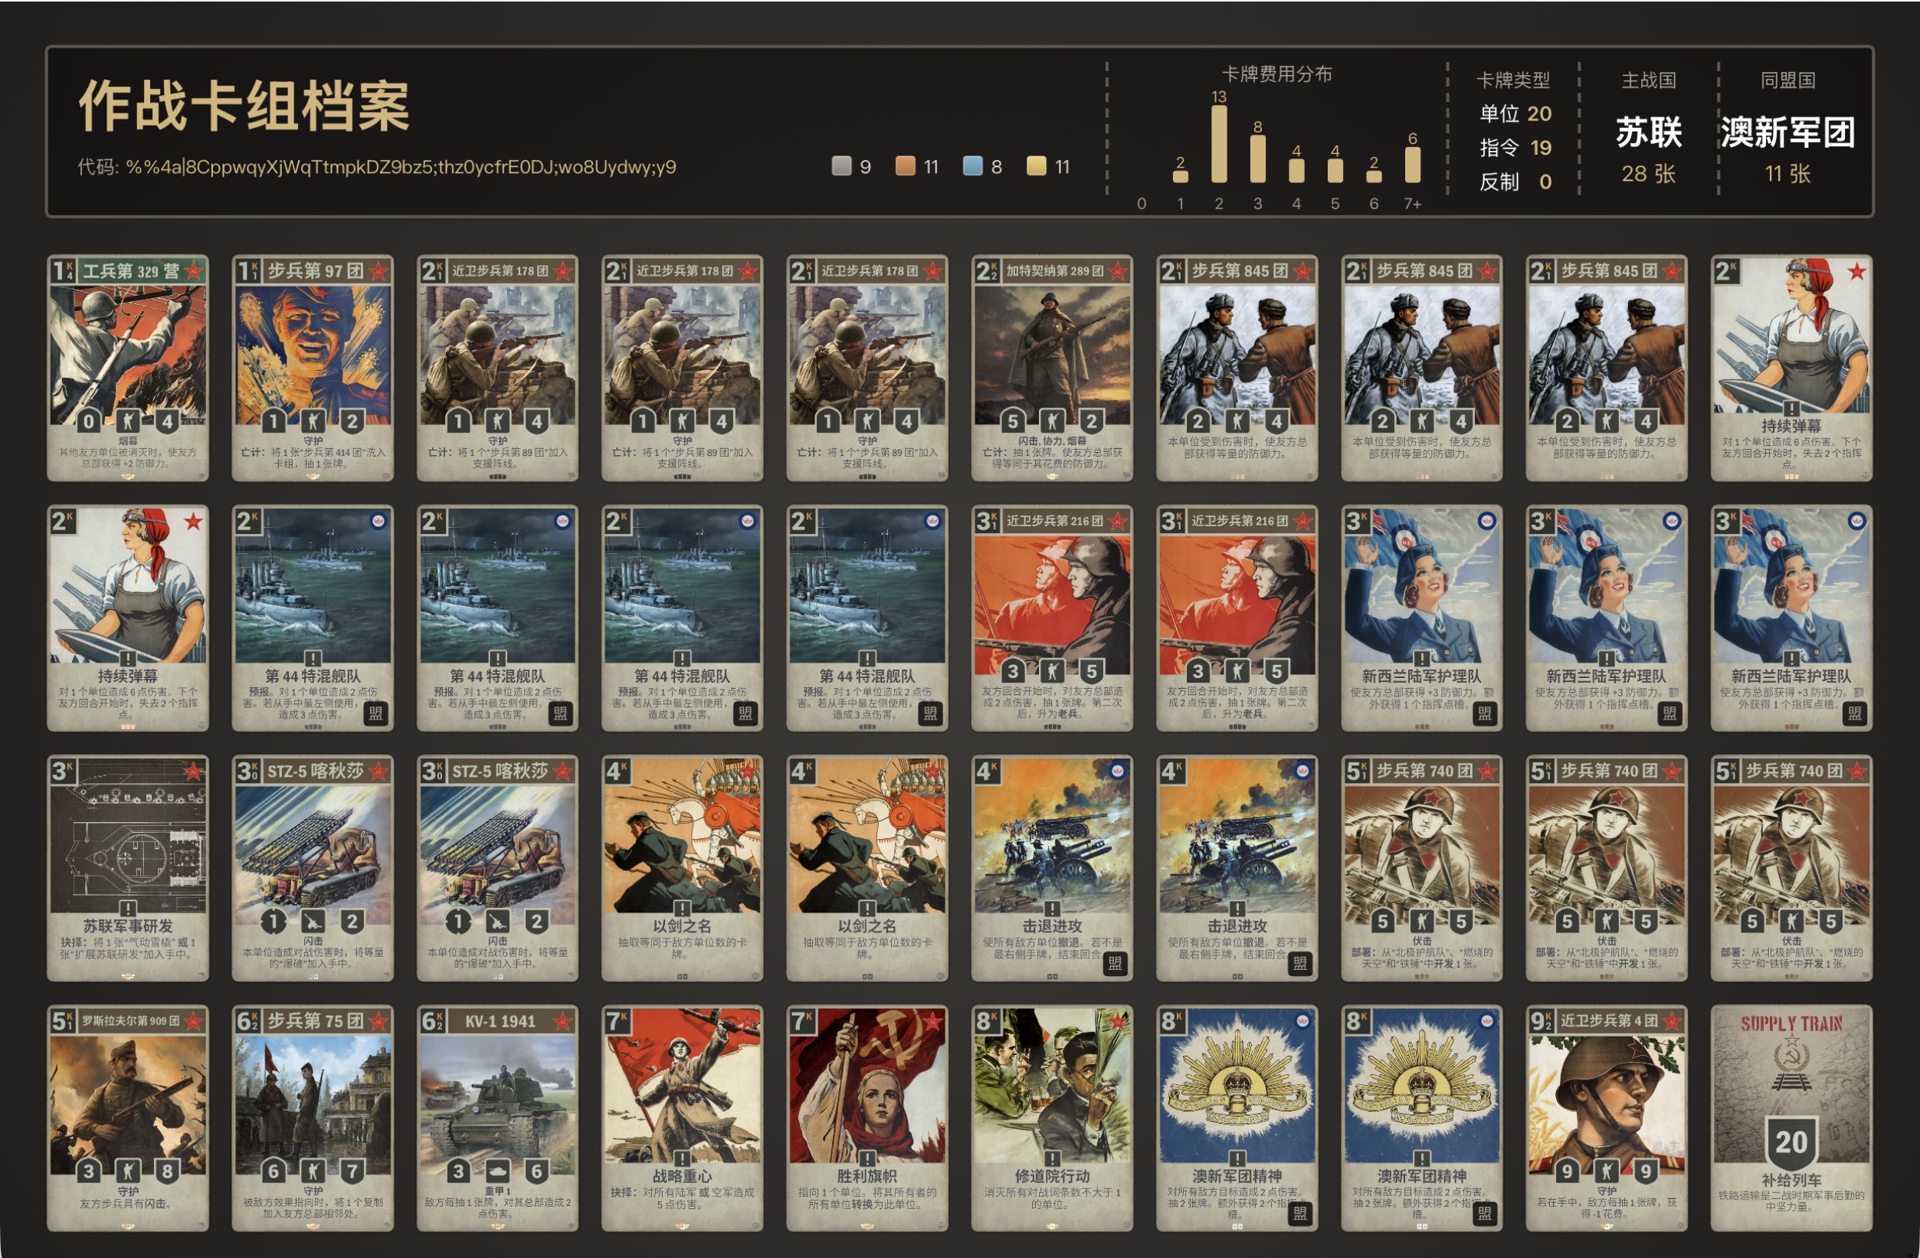Click the 11 张 ally card count
The image size is (1920, 1258).
(x=1787, y=173)
